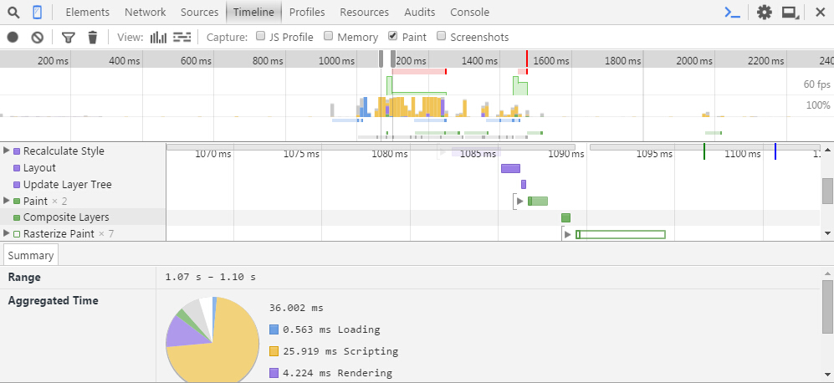
Task: Expand the Rasterize Paint record
Action: pos(7,233)
